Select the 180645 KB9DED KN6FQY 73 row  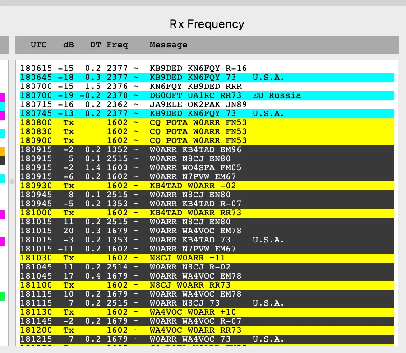click(x=207, y=78)
